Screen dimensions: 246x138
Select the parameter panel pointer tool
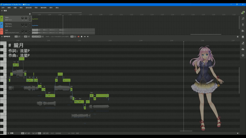tap(23, 133)
